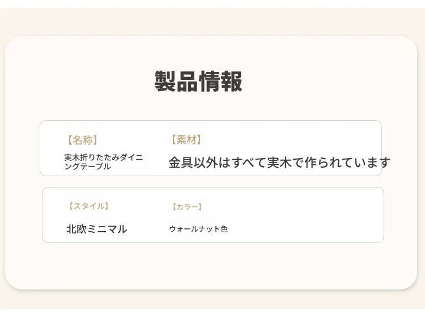425x328 pixels.
Task: Click the second line ングテーブル of the name
Action: [88, 167]
